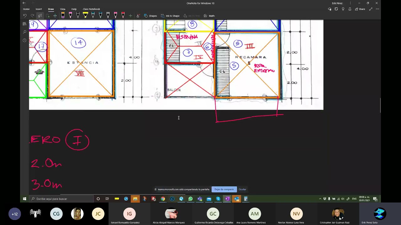The height and width of the screenshot is (225, 401).
Task: Open the Shapes gallery
Action: [x=150, y=16]
